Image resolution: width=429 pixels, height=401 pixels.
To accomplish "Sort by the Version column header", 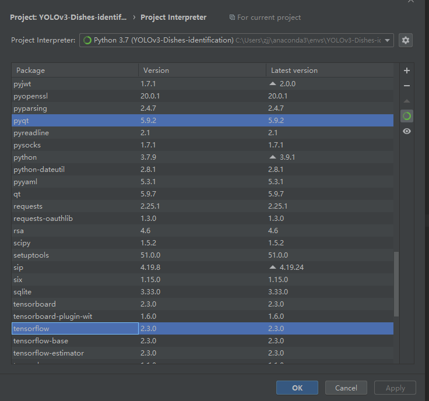I will pyautogui.click(x=202, y=71).
